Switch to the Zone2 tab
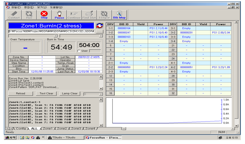This screenshot has width=245, height=144. coord(62,128)
